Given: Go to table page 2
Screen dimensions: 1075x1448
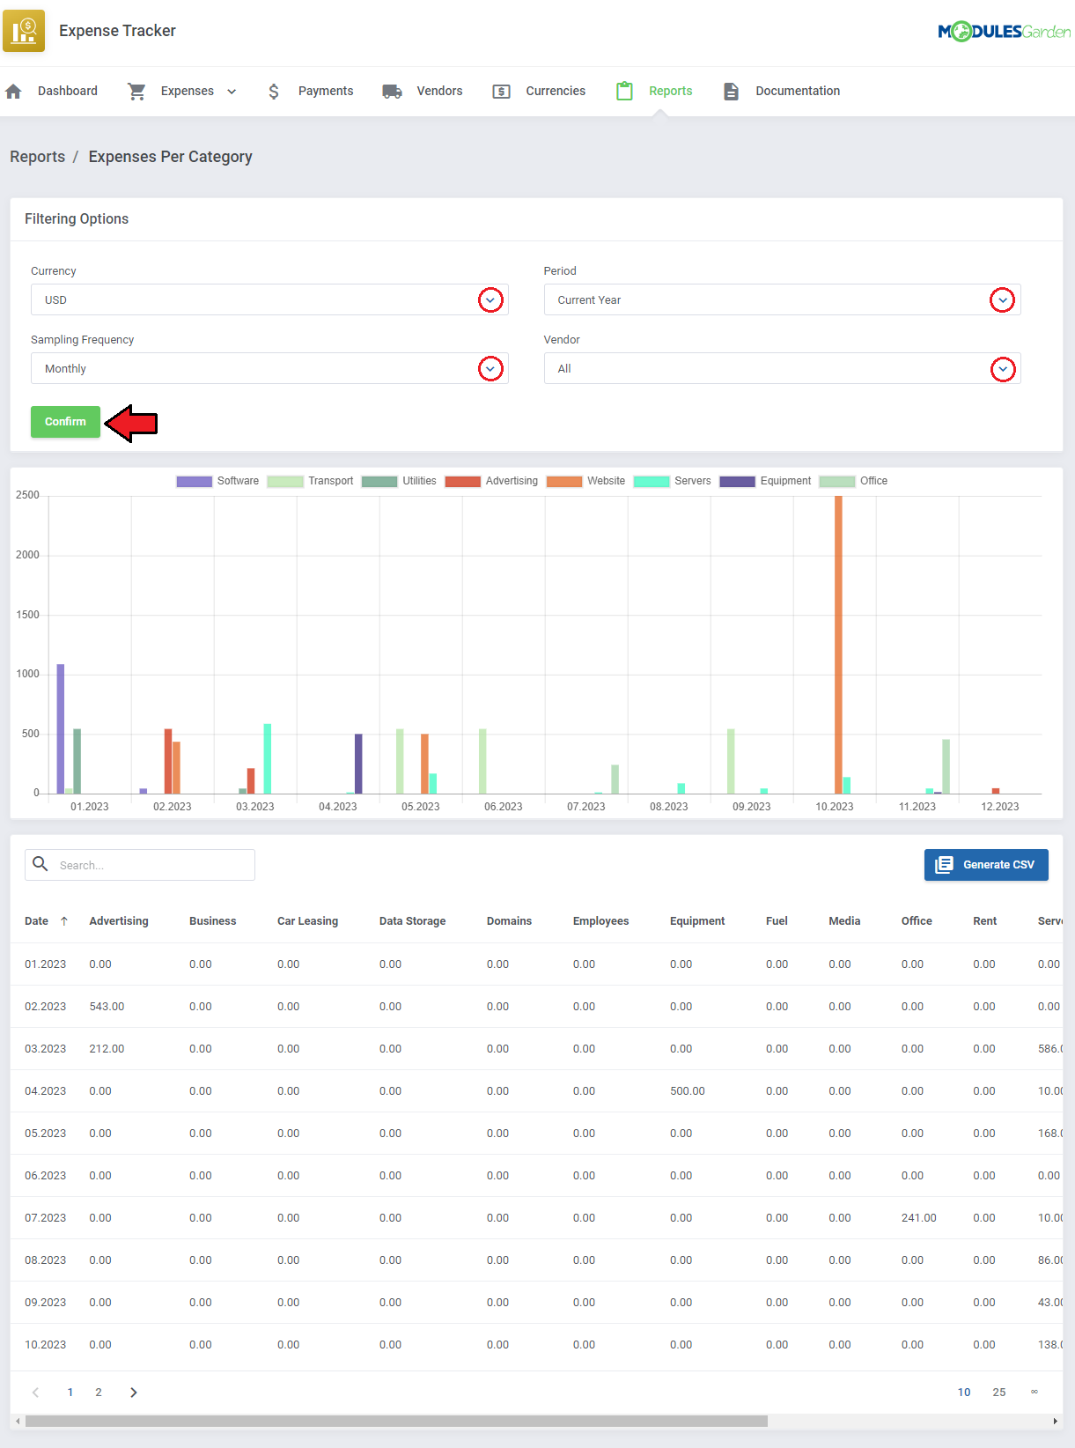Looking at the screenshot, I should [99, 1393].
